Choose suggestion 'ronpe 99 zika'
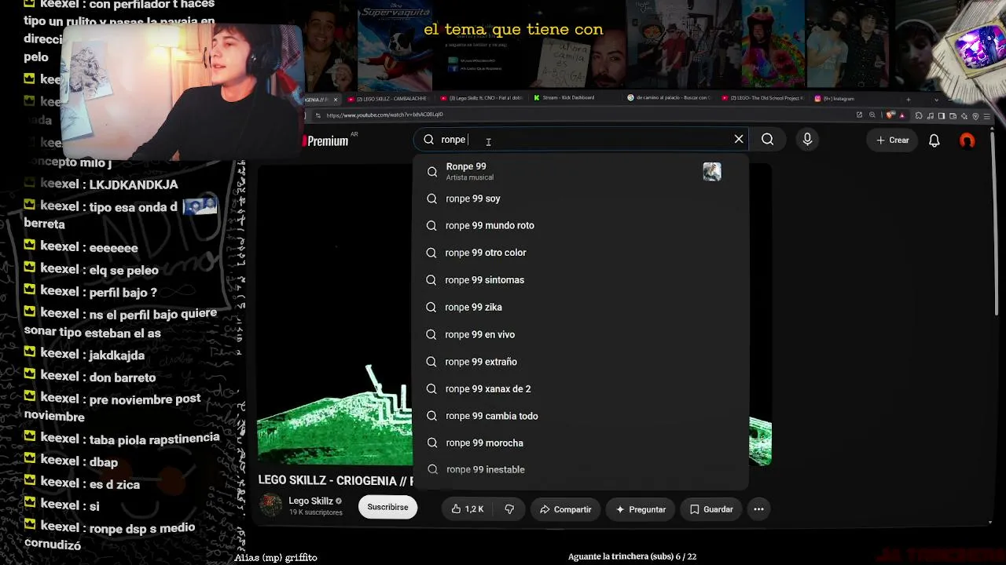Viewport: 1006px width, 565px height. pyautogui.click(x=581, y=307)
